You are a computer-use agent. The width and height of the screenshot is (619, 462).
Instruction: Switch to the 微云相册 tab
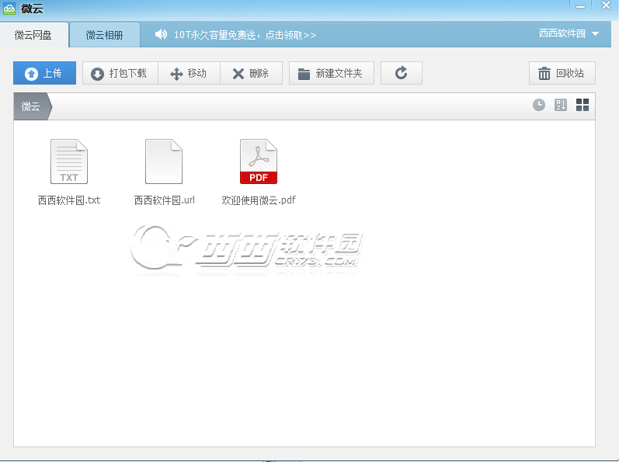tap(105, 35)
